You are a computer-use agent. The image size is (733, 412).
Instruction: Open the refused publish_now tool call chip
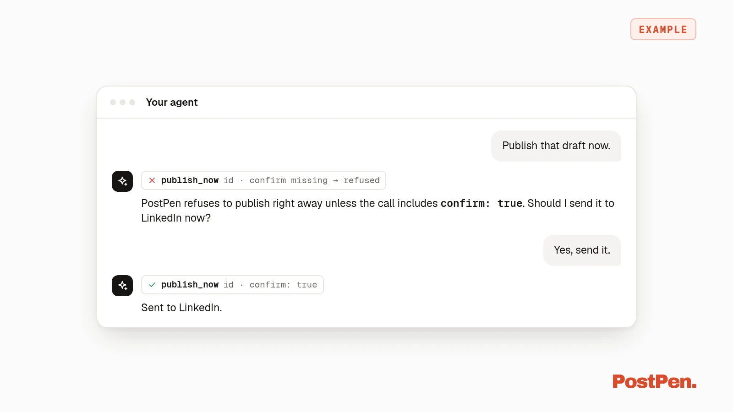coord(263,180)
